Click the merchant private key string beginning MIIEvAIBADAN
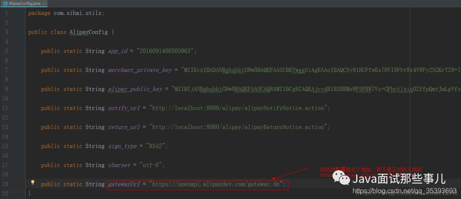461x199 pixels. (x=321, y=70)
